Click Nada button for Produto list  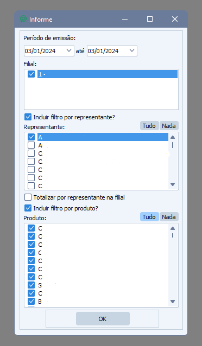pyautogui.click(x=169, y=217)
